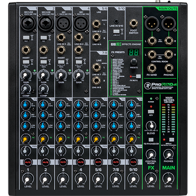
Task: Click the LINE IN 7 jack
Action: tap(96, 67)
